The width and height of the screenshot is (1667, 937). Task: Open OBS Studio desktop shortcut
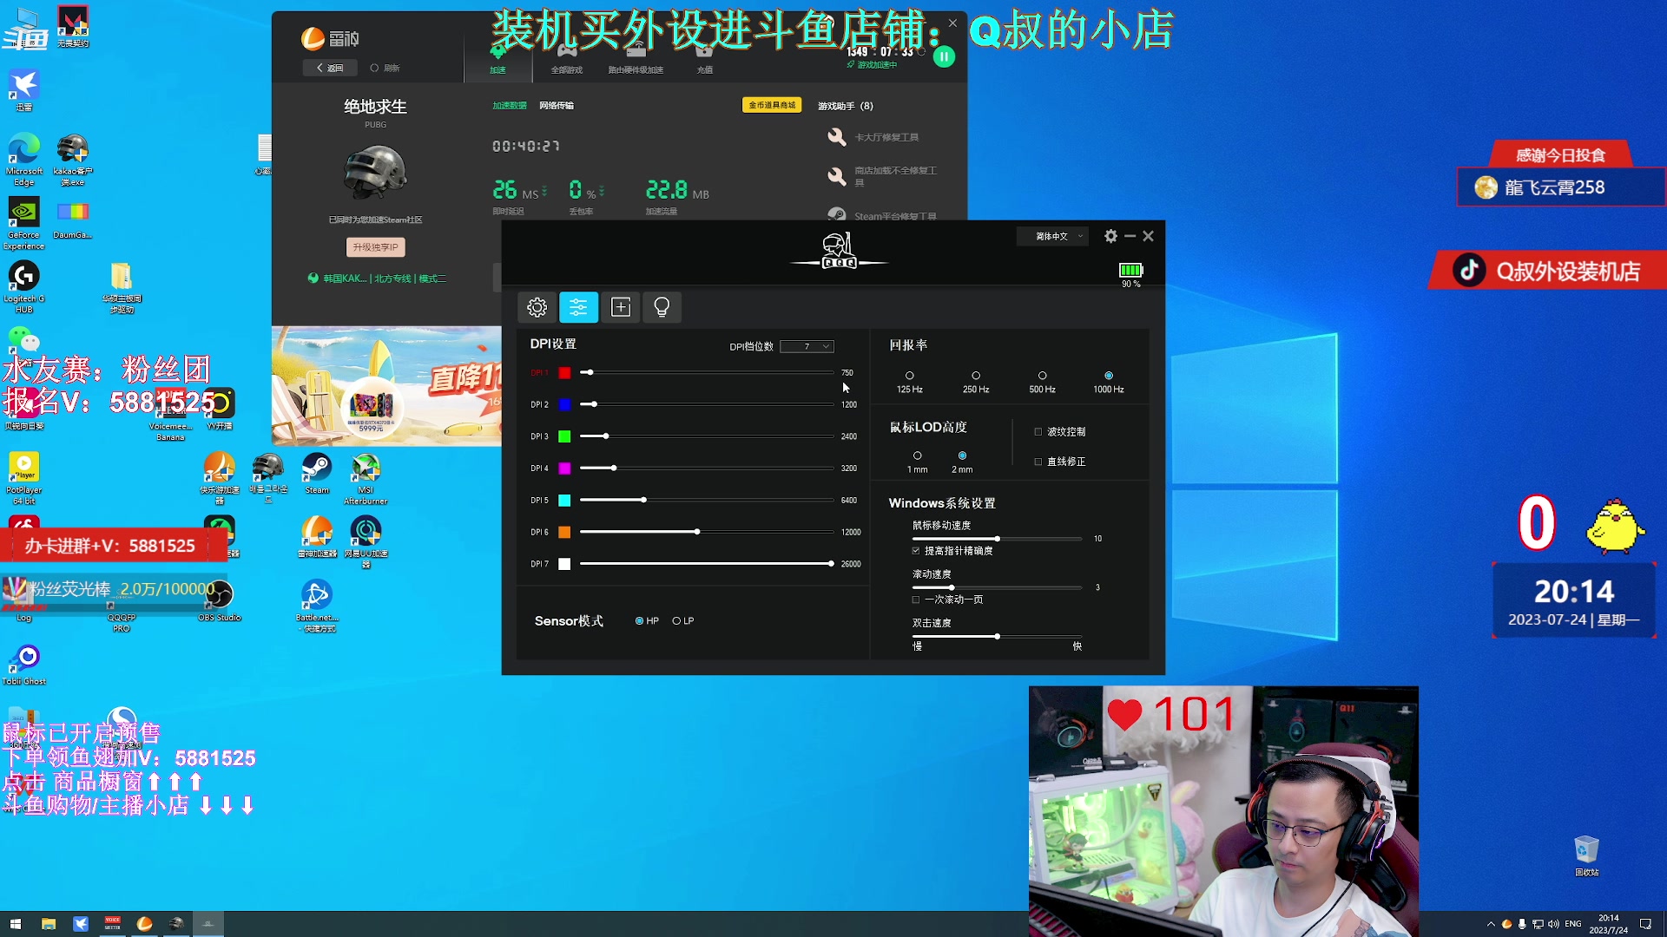pyautogui.click(x=219, y=600)
